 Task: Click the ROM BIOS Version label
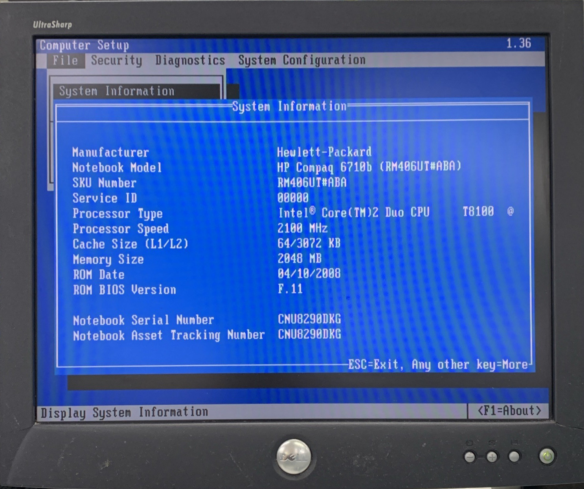(x=125, y=290)
